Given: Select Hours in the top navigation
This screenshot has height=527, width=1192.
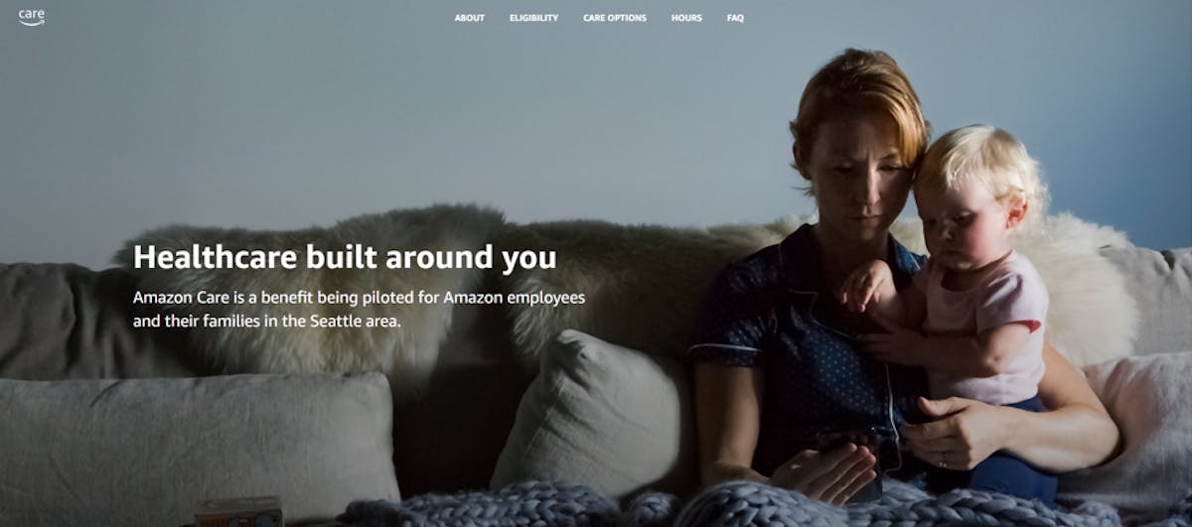Looking at the screenshot, I should point(686,18).
